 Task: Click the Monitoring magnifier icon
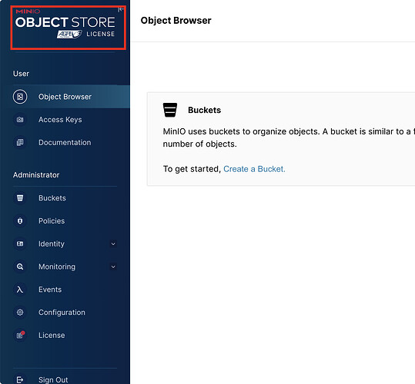pyautogui.click(x=20, y=266)
